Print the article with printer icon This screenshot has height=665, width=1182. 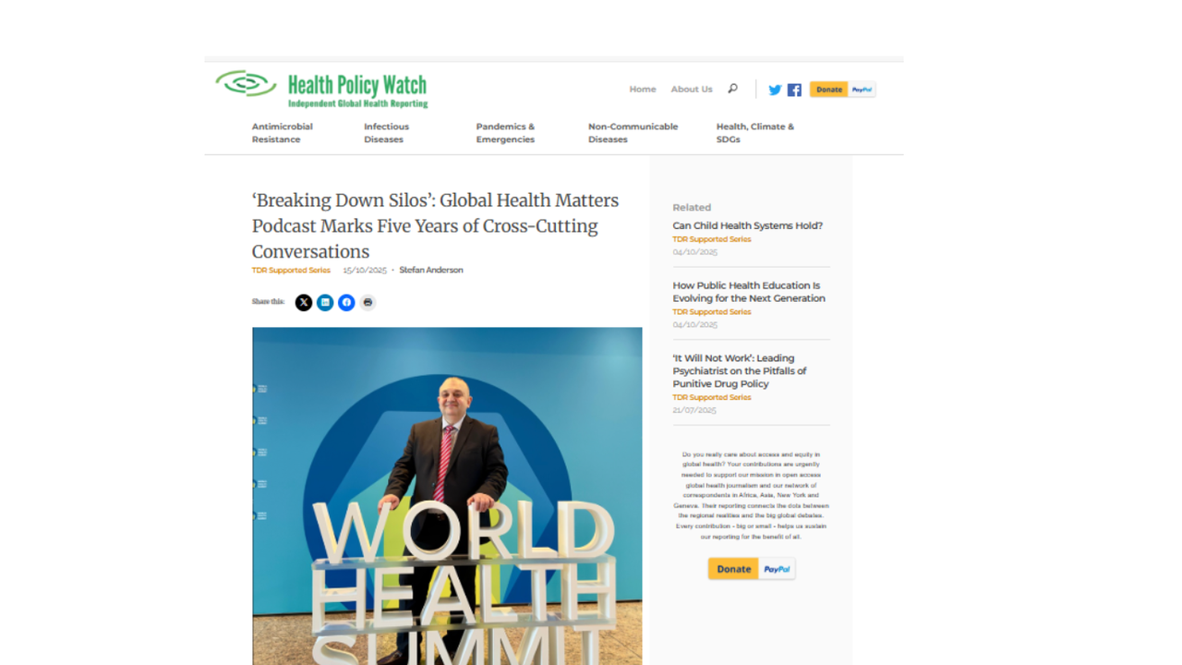tap(368, 302)
